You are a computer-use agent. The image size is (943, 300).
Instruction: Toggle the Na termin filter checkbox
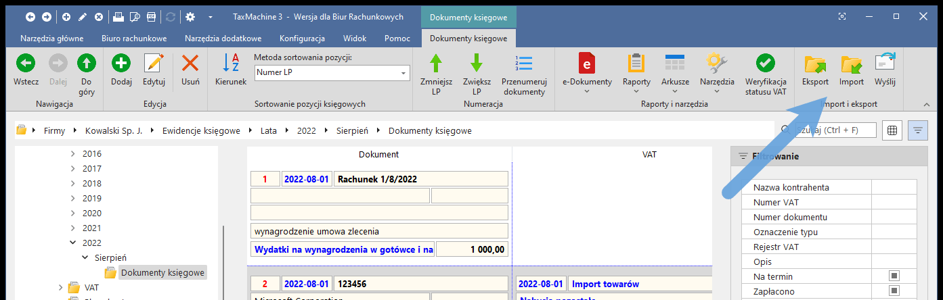tap(894, 276)
